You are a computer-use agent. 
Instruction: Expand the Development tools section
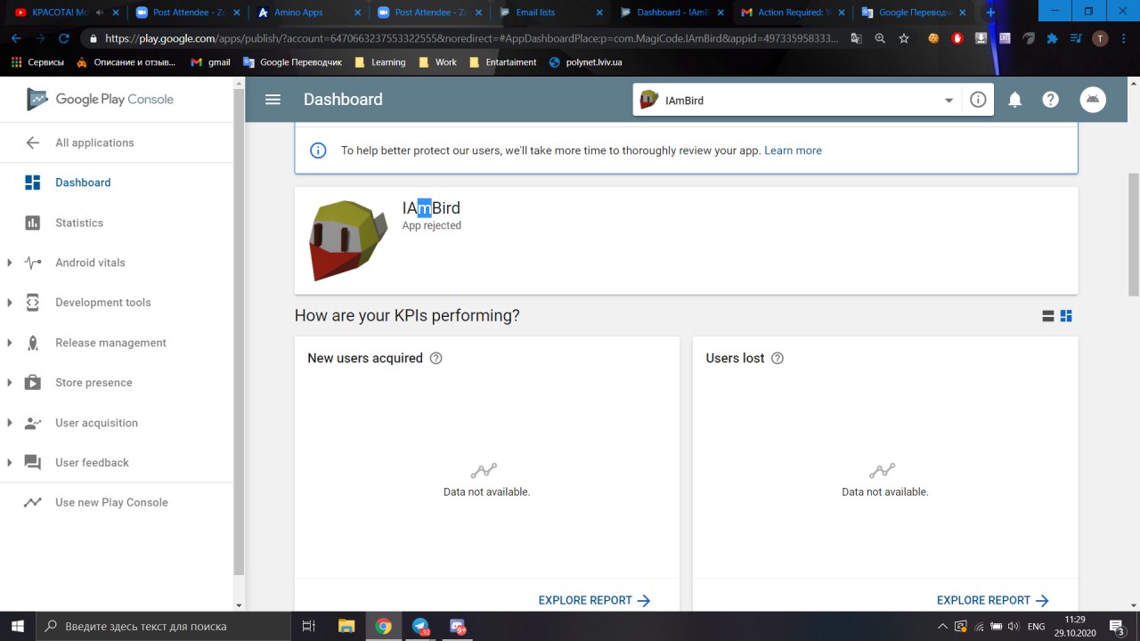(x=10, y=303)
